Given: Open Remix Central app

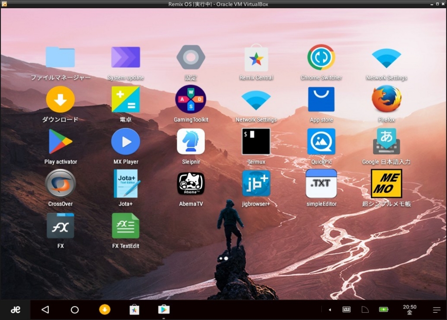Looking at the screenshot, I should pos(256,58).
